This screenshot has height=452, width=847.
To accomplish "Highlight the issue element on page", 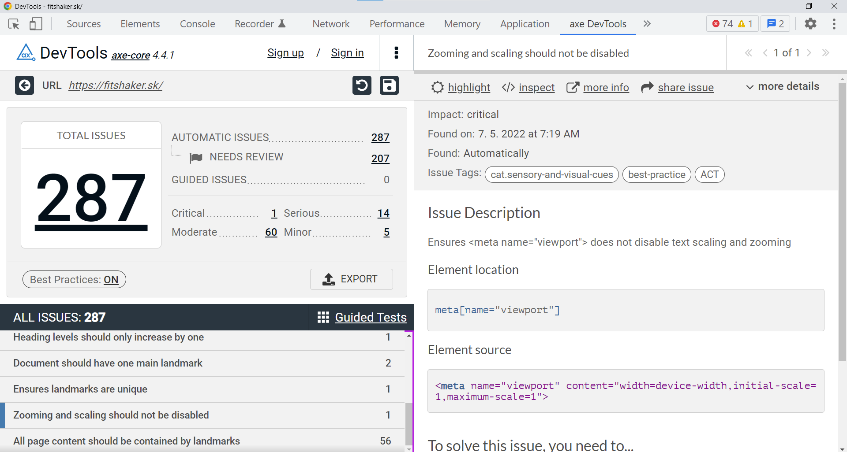I will tap(461, 88).
